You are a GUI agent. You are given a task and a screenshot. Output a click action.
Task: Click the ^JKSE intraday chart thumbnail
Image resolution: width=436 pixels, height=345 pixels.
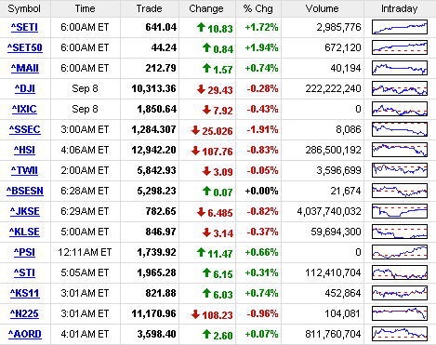[x=400, y=211]
